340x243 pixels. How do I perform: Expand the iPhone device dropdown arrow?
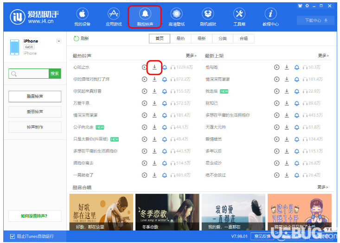tap(59, 41)
